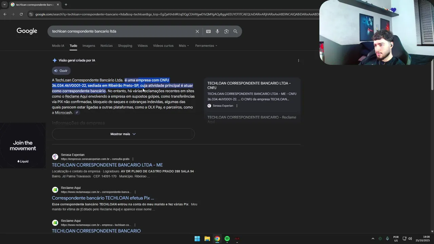Switch to Modo IA tab
The width and height of the screenshot is (434, 244).
click(x=58, y=46)
